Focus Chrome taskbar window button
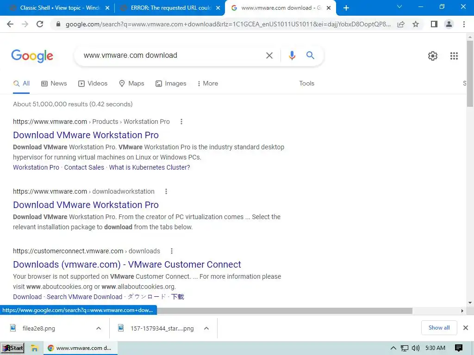Image resolution: width=474 pixels, height=355 pixels. pos(81,348)
